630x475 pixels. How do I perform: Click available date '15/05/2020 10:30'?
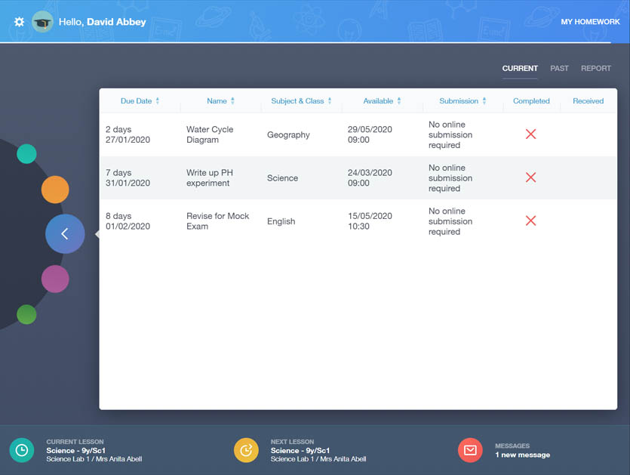pyautogui.click(x=370, y=221)
